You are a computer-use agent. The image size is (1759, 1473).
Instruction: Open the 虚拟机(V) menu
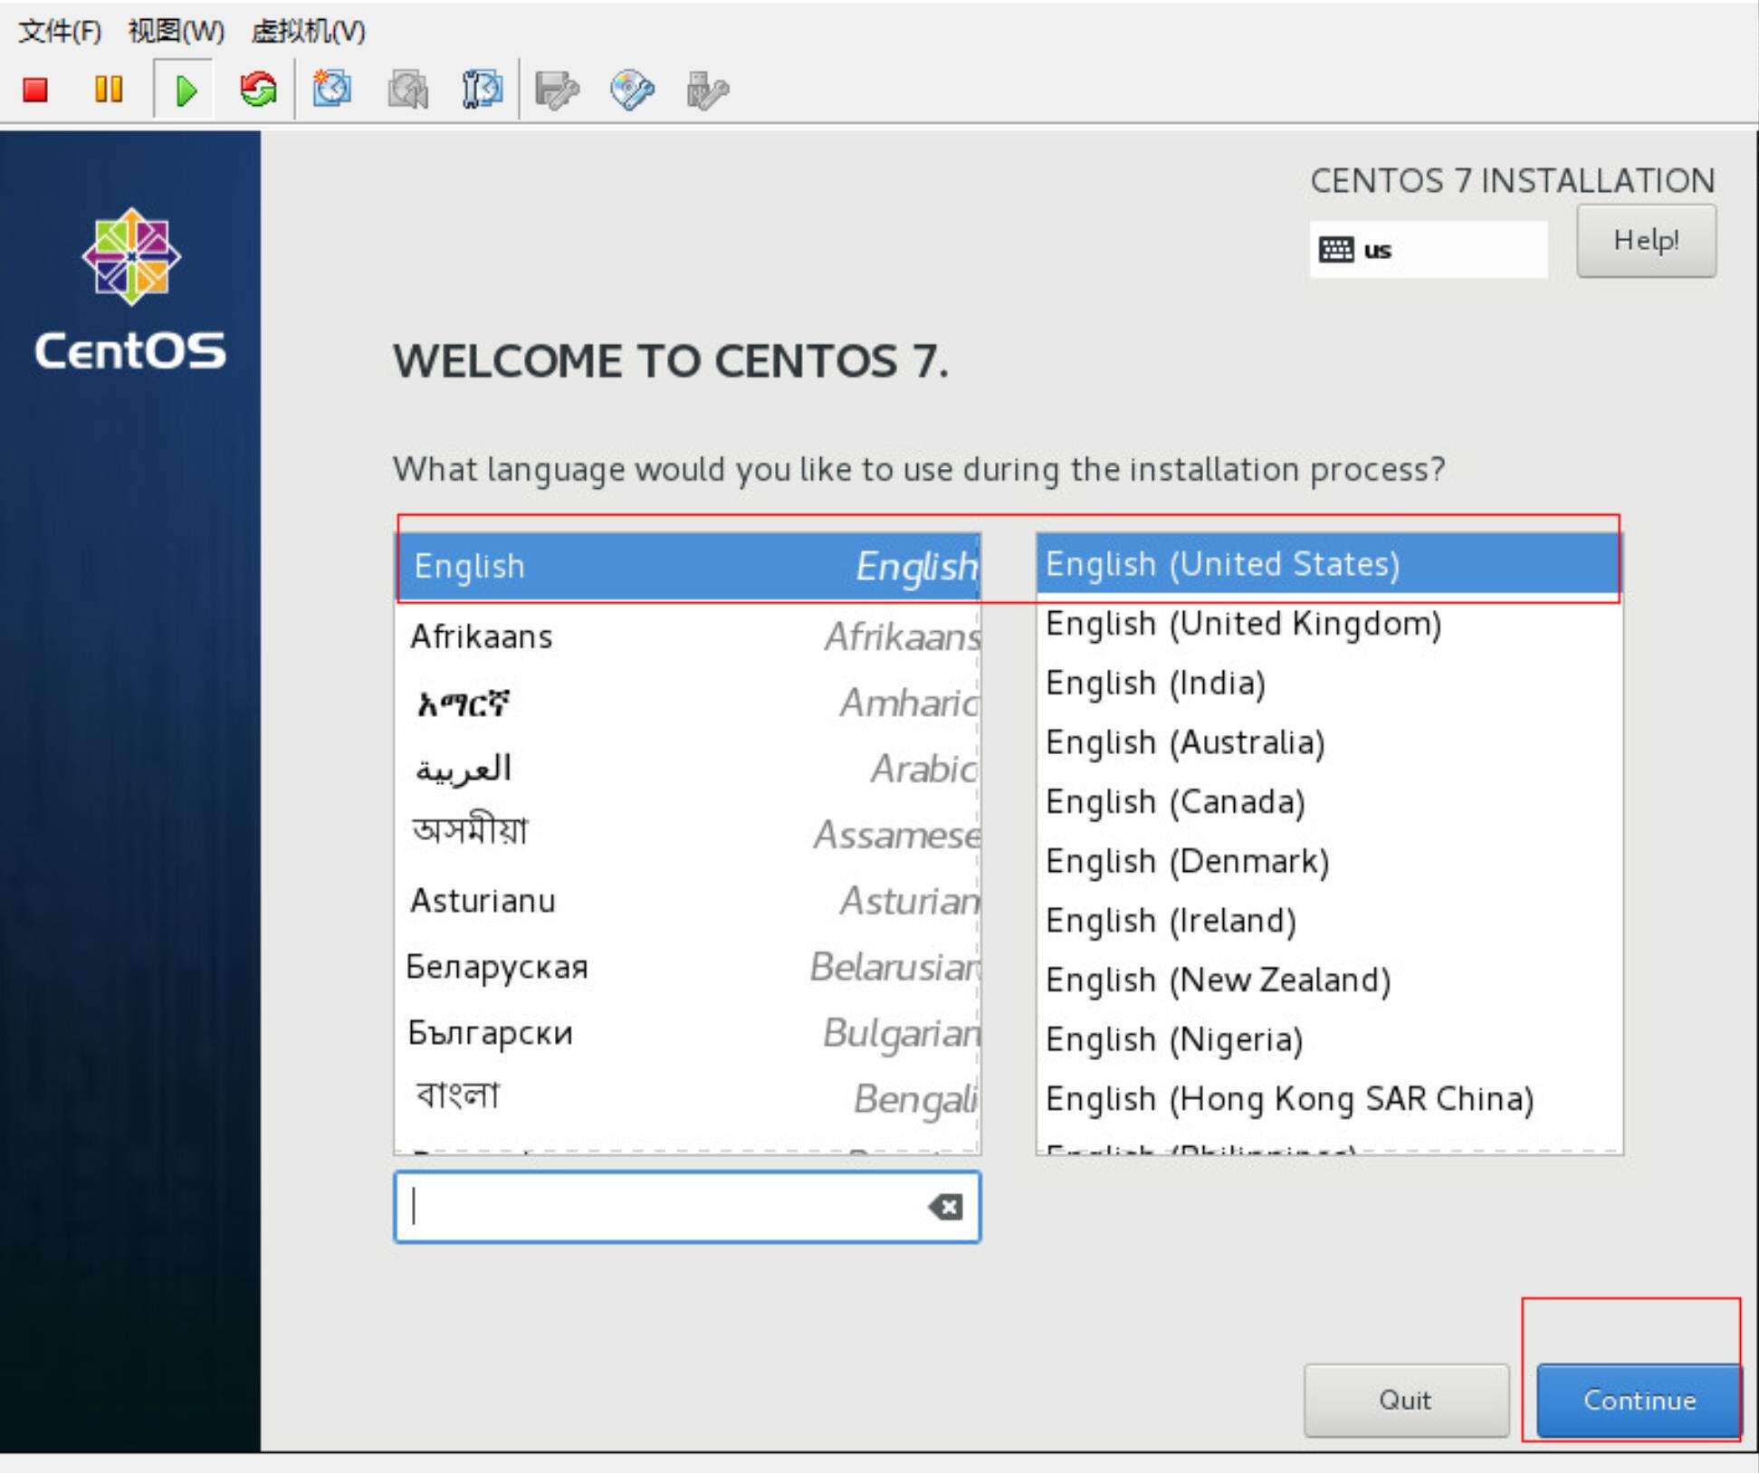coord(308,32)
